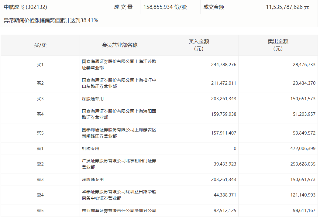Screen dimensions: 320x219
Task: Open 国泰海通证券 上海海阳西路 branch entry
Action: (x=119, y=114)
